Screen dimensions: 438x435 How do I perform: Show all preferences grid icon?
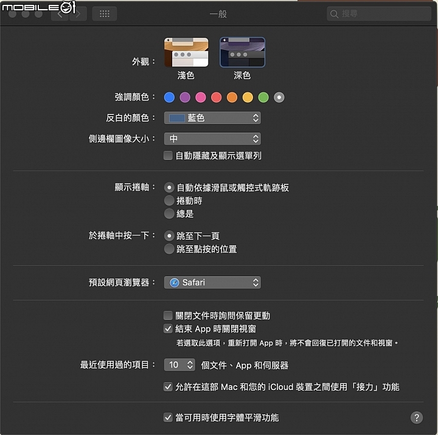(x=105, y=14)
